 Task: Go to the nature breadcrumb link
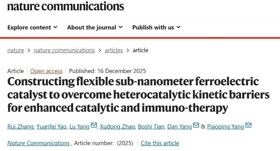tap(16, 50)
